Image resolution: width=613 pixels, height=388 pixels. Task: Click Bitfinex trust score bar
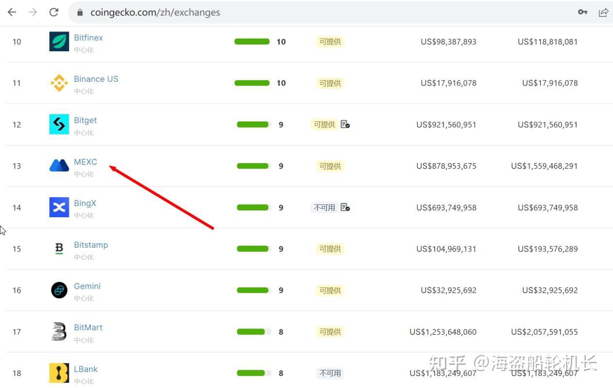pos(252,42)
